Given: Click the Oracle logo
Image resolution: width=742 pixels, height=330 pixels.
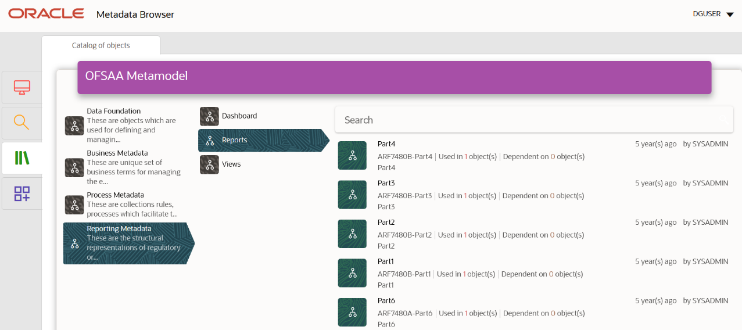Looking at the screenshot, I should pyautogui.click(x=46, y=13).
